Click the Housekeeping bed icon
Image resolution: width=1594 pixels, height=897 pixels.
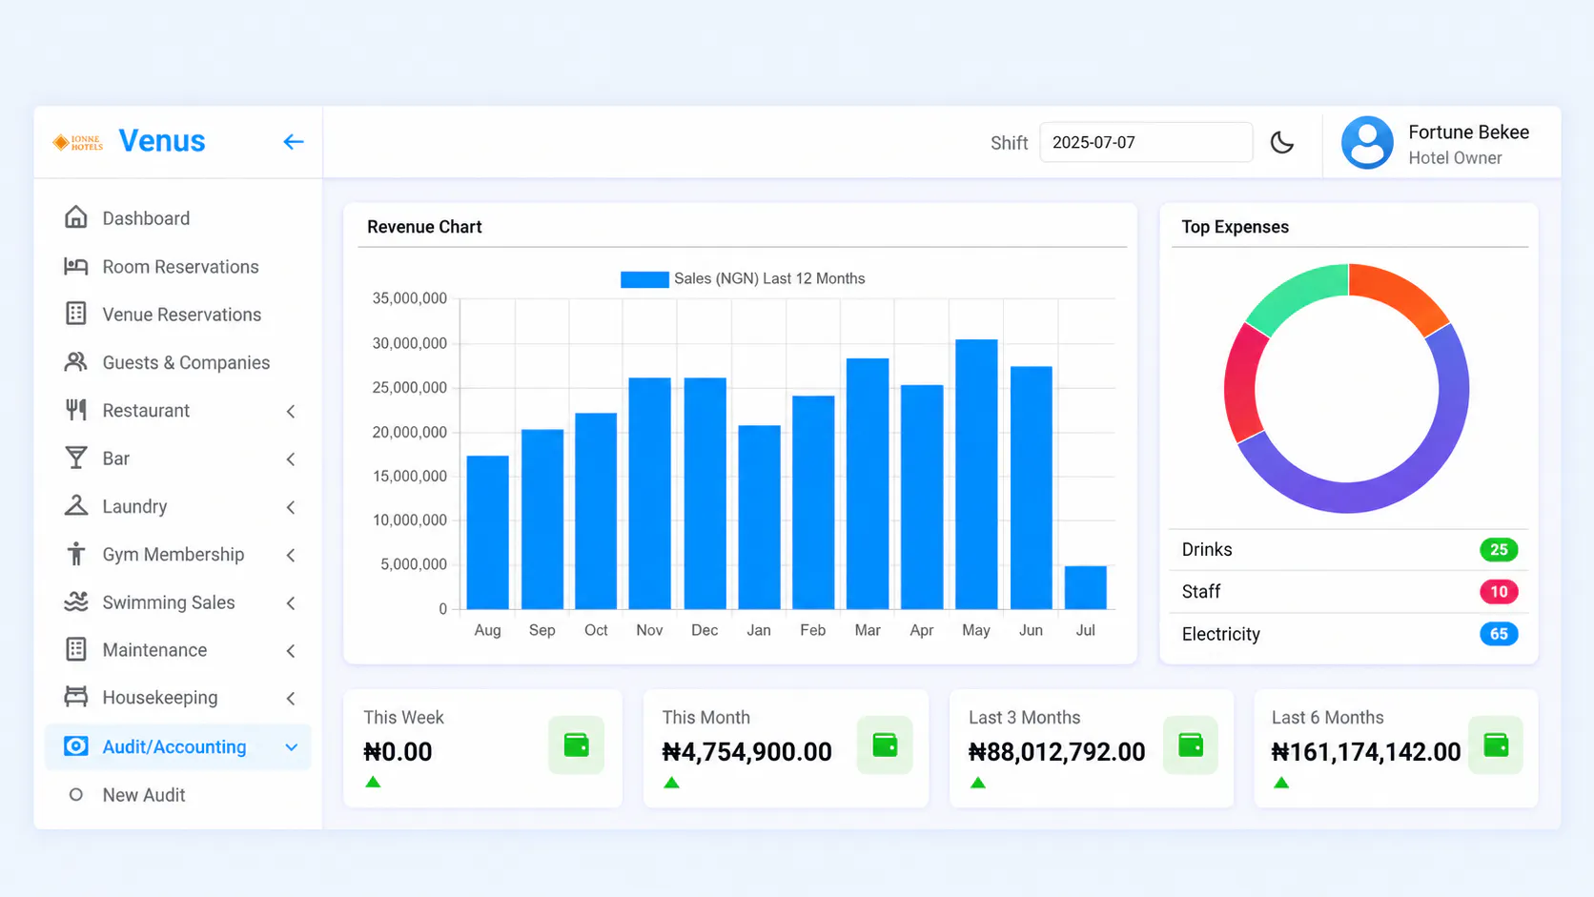pyautogui.click(x=75, y=697)
